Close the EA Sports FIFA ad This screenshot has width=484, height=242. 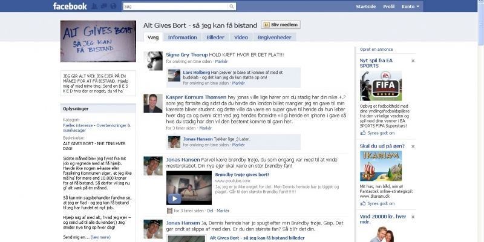[413, 61]
